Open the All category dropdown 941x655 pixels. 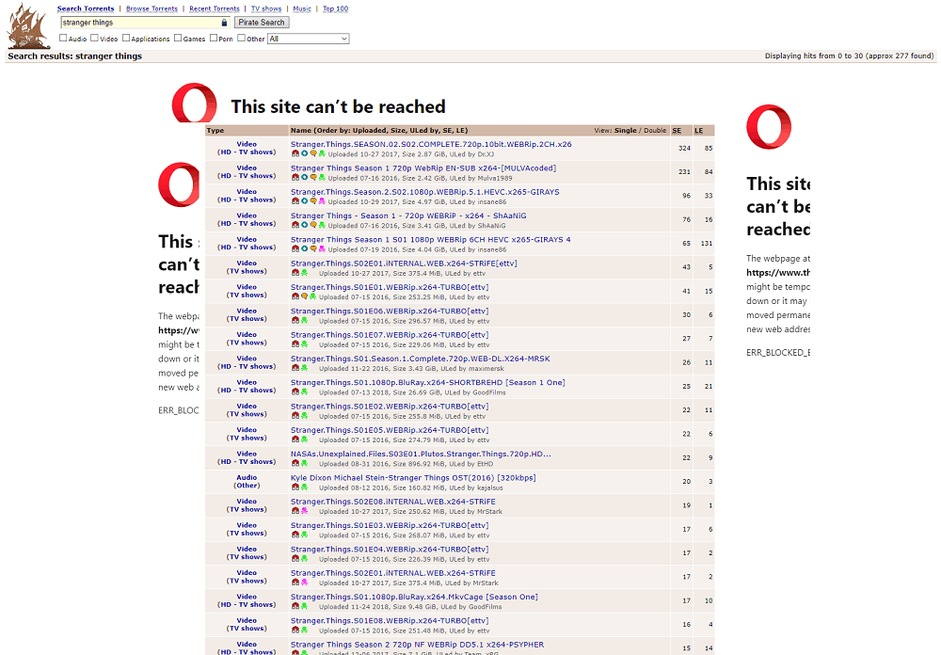click(308, 39)
